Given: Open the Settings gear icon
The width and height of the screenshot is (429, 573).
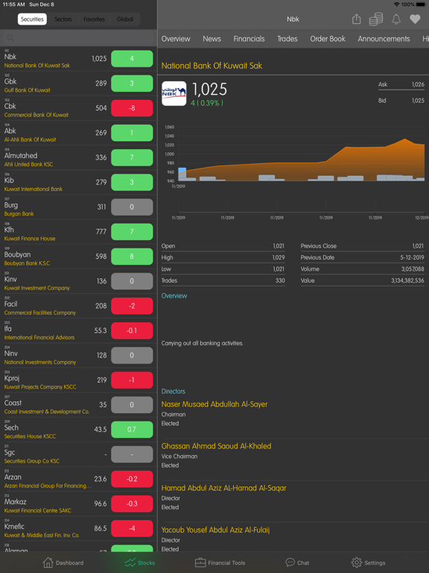Looking at the screenshot, I should (357, 563).
